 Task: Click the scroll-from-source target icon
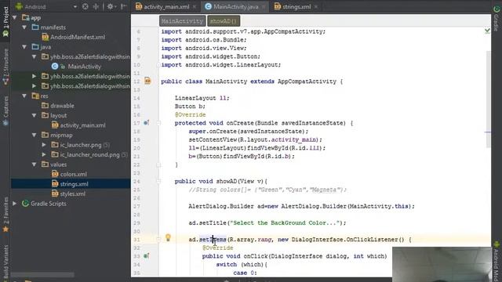85,6
